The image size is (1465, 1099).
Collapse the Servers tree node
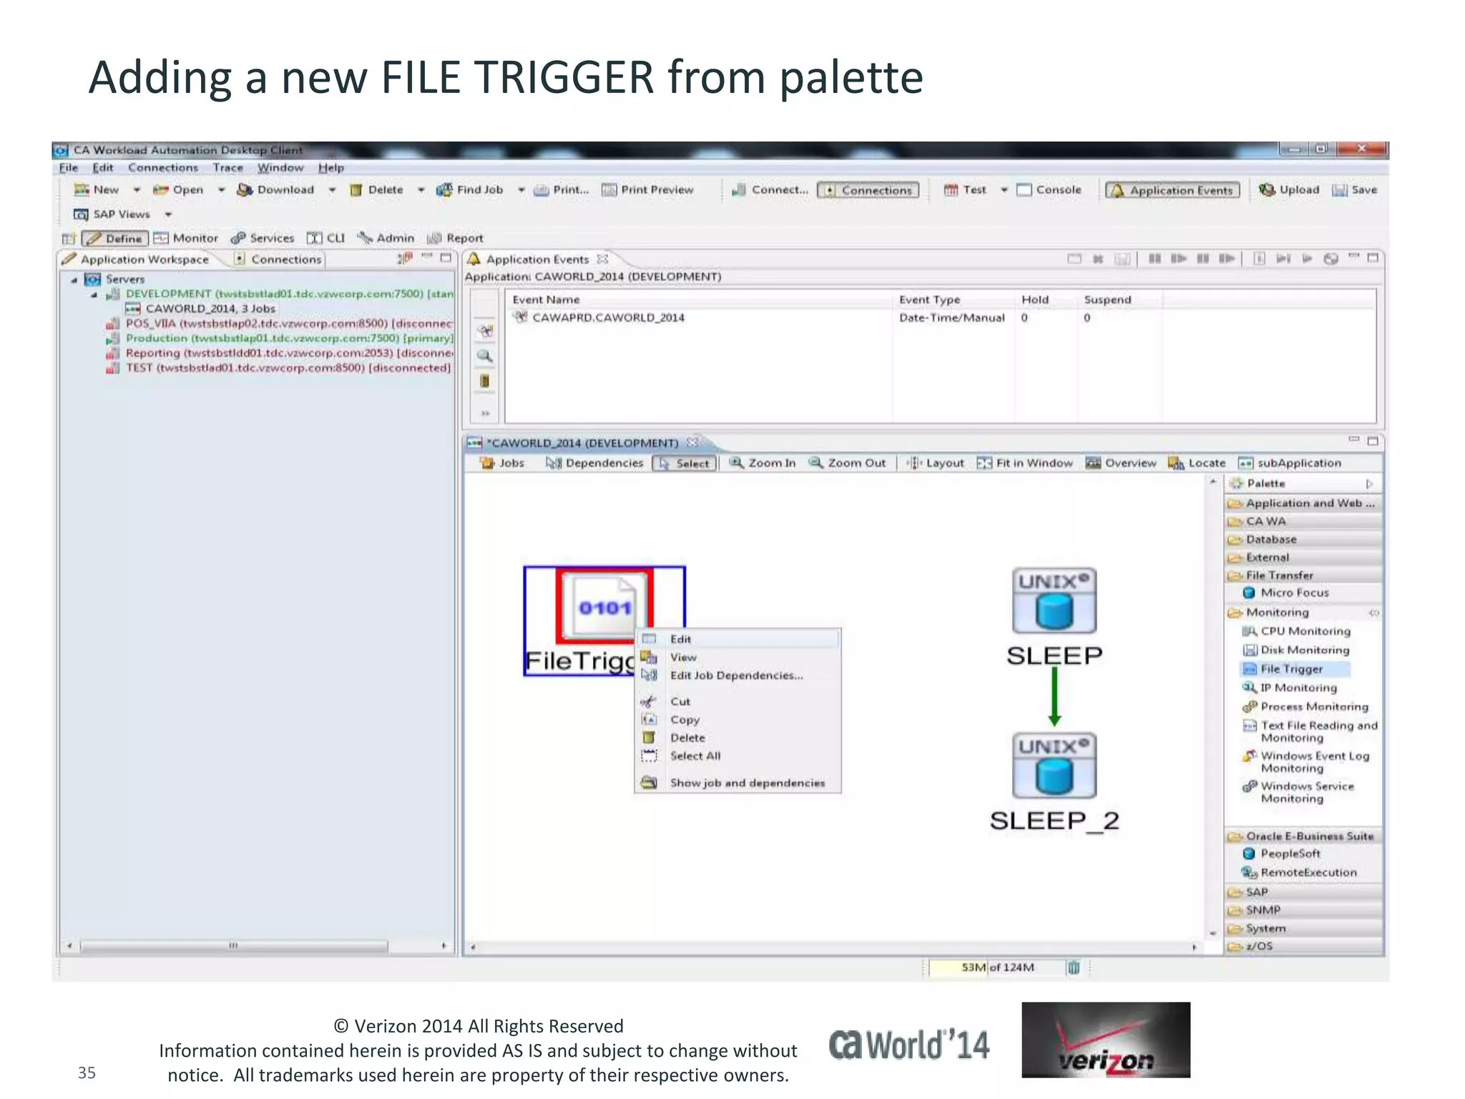74,280
